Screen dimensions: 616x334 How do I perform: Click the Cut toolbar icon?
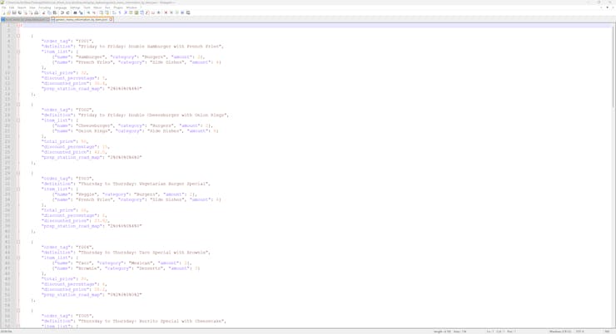43,12
